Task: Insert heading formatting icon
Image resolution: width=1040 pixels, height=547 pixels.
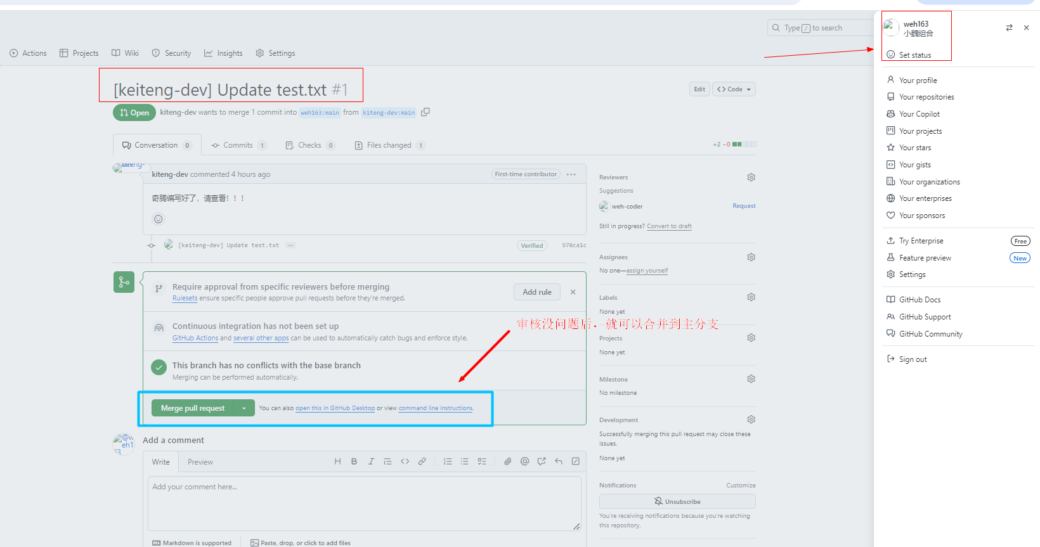Action: (x=337, y=461)
